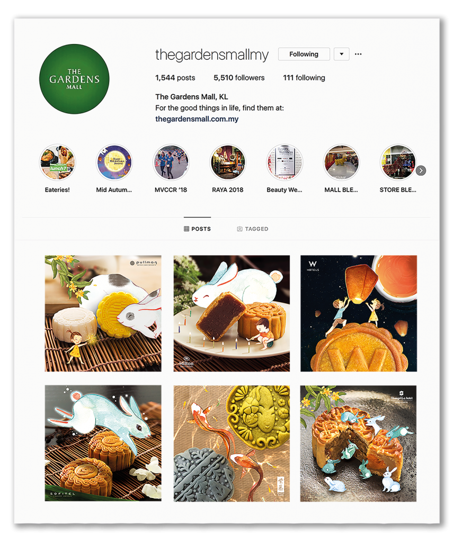This screenshot has height=542, width=453.
Task: View the 111 following list
Action: (x=304, y=78)
